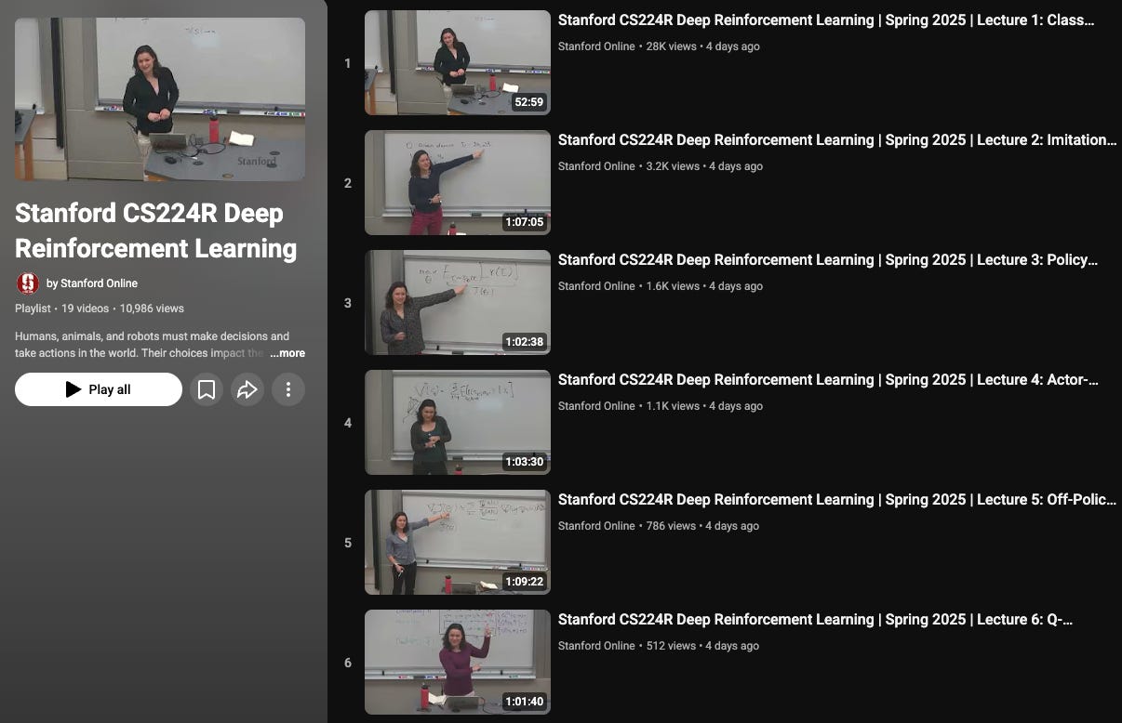
Task: Click the 1:09:22 duration badge
Action: click(525, 582)
